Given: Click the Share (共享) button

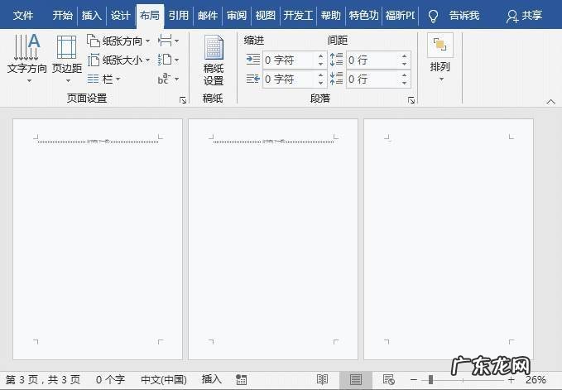Looking at the screenshot, I should (x=524, y=16).
